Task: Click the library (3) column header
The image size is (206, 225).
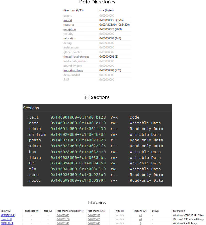Action: tap(6, 211)
